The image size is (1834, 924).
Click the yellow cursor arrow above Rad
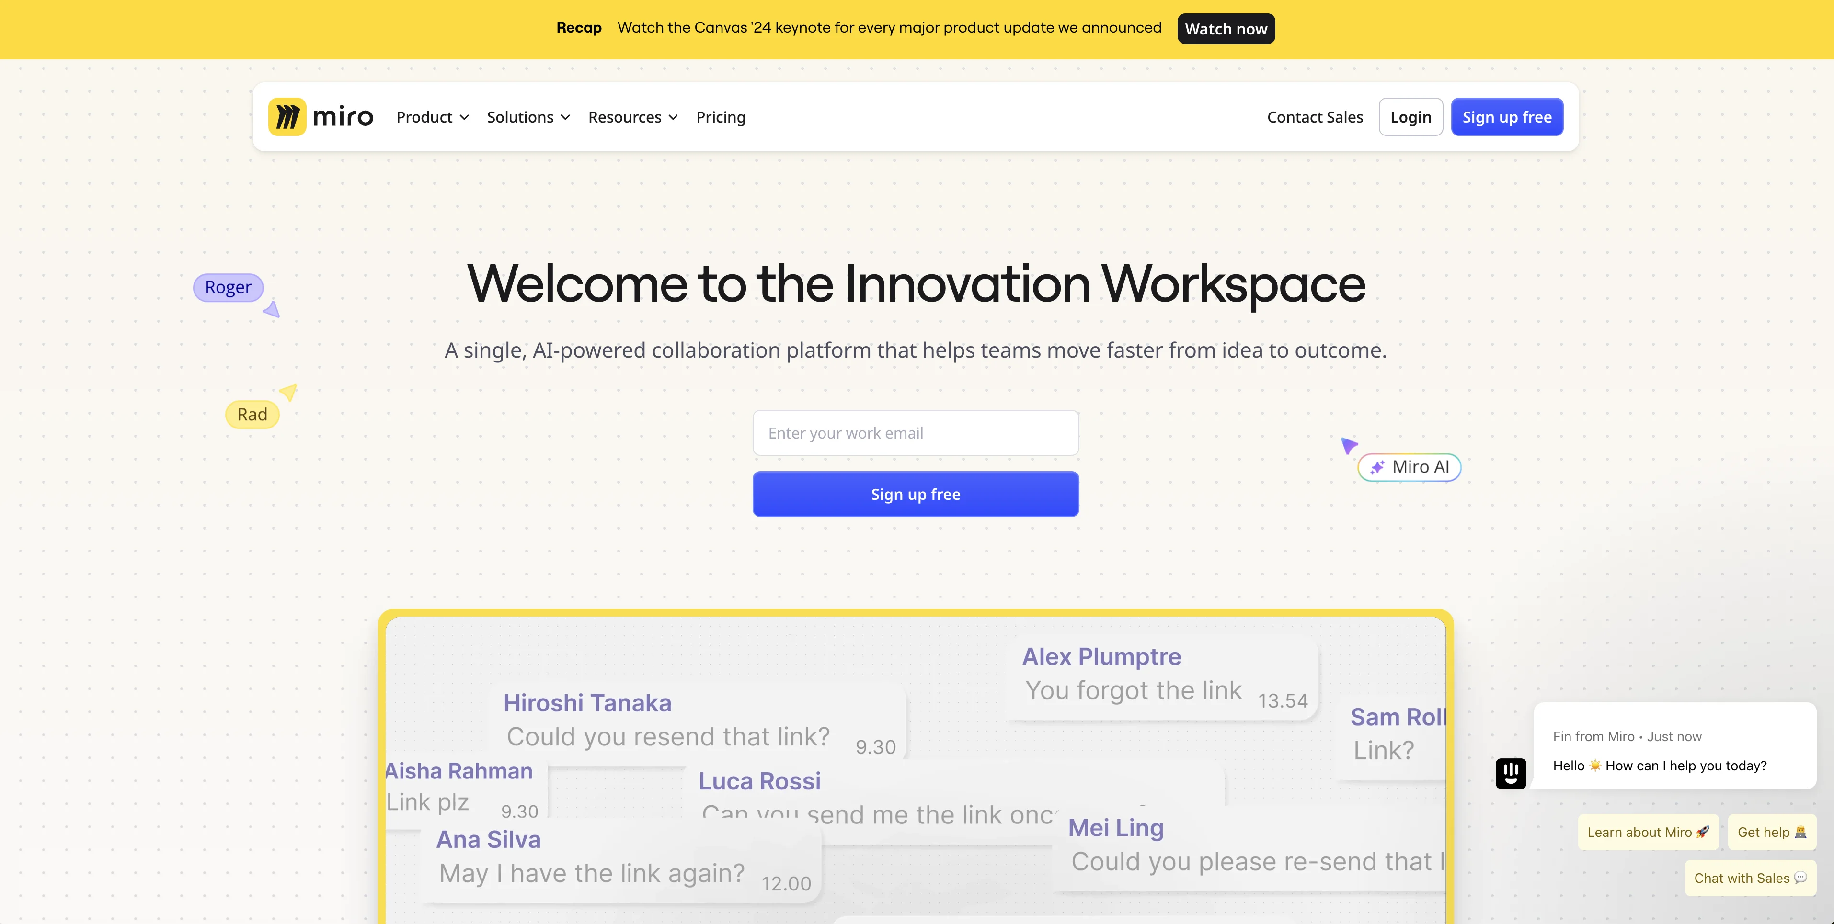[288, 391]
